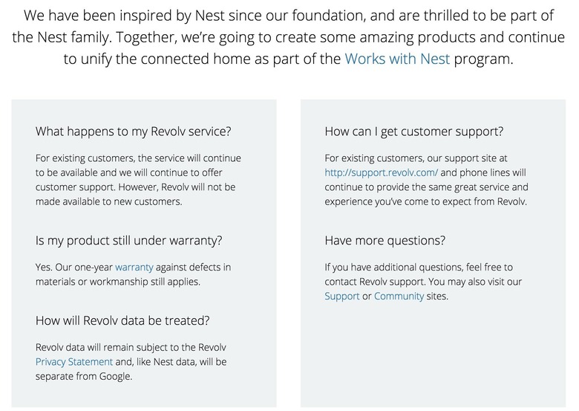Screen dimensions: 579x411
Task: Open the Privacy Statement link
Action: (x=74, y=362)
